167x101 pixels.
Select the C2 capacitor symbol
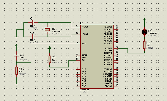tap(33, 37)
